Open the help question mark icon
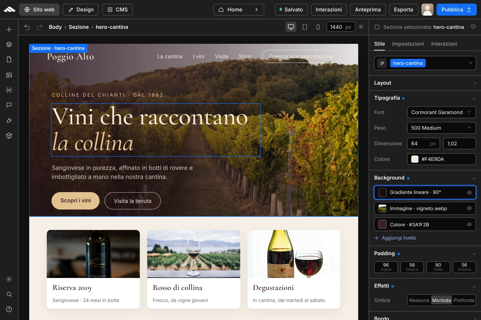Image resolution: width=481 pixels, height=320 pixels. [9, 309]
